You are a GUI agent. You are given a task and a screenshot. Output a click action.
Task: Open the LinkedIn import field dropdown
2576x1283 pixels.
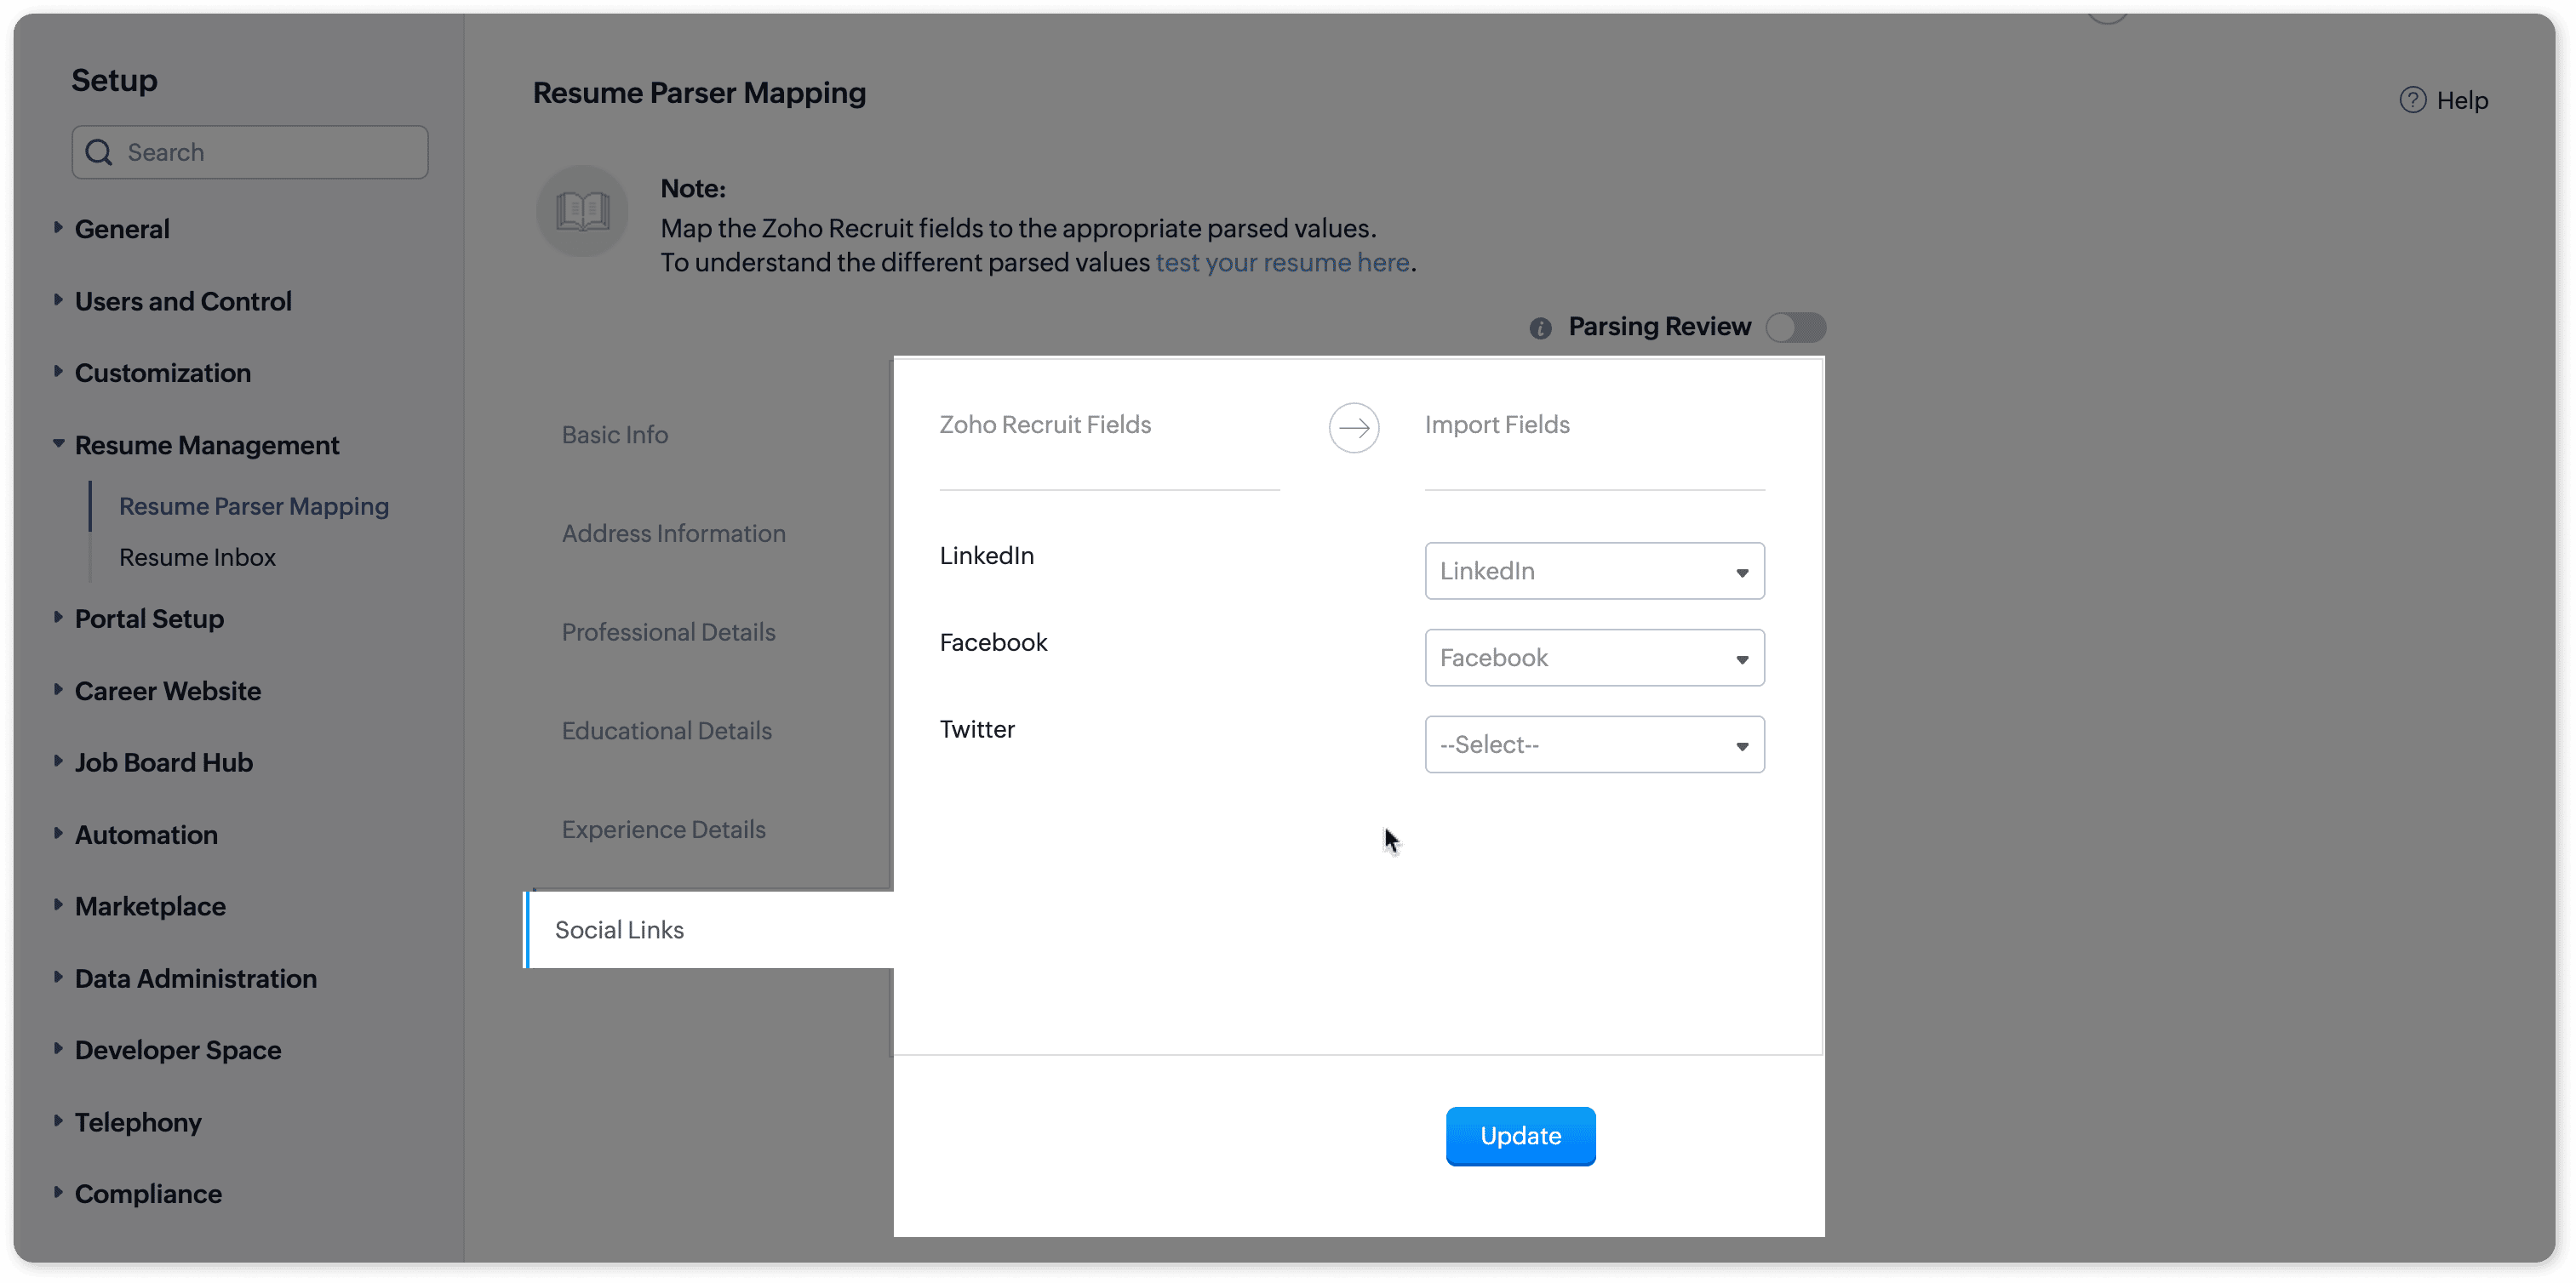[x=1594, y=571]
